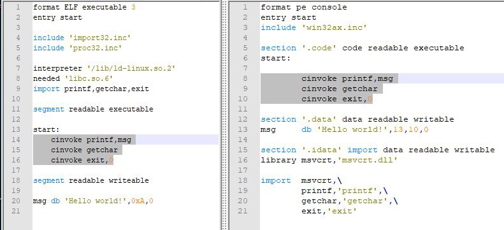
Task: Click the 'format ELF executable 3' line
Action: tap(84, 7)
